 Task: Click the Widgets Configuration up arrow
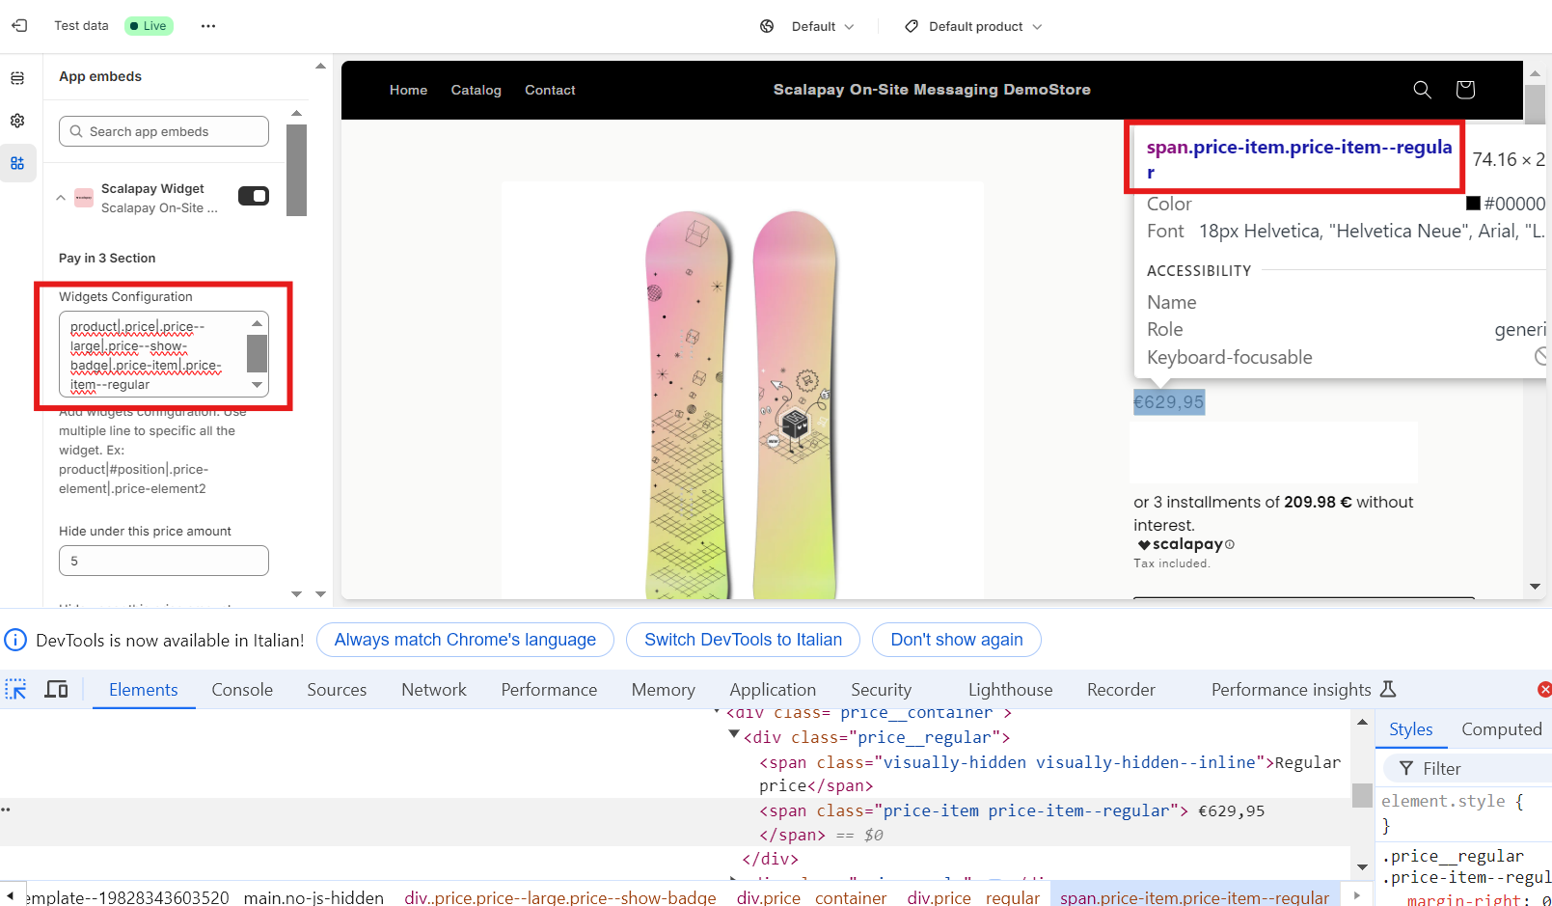(257, 322)
